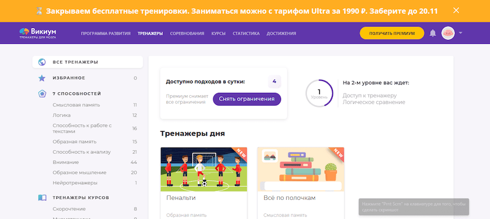Open Способность к работе с текстами category
Image resolution: width=490 pixels, height=219 pixels.
coord(82,128)
